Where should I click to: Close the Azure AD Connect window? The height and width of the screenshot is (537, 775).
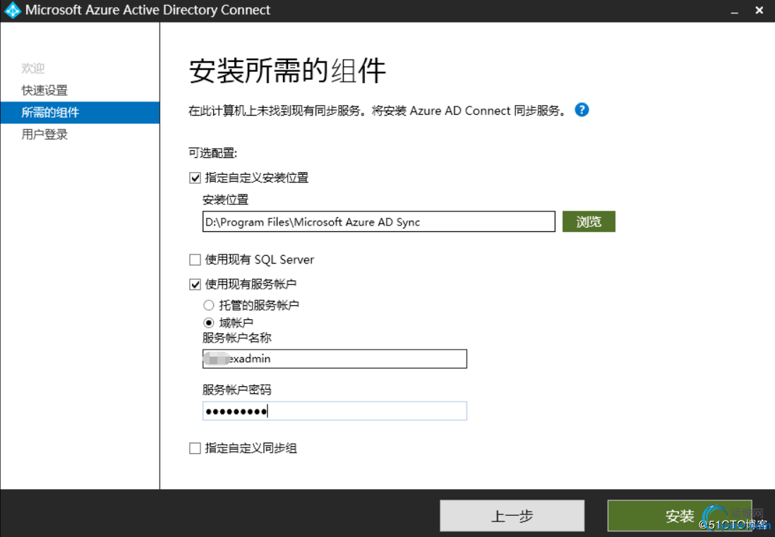759,11
